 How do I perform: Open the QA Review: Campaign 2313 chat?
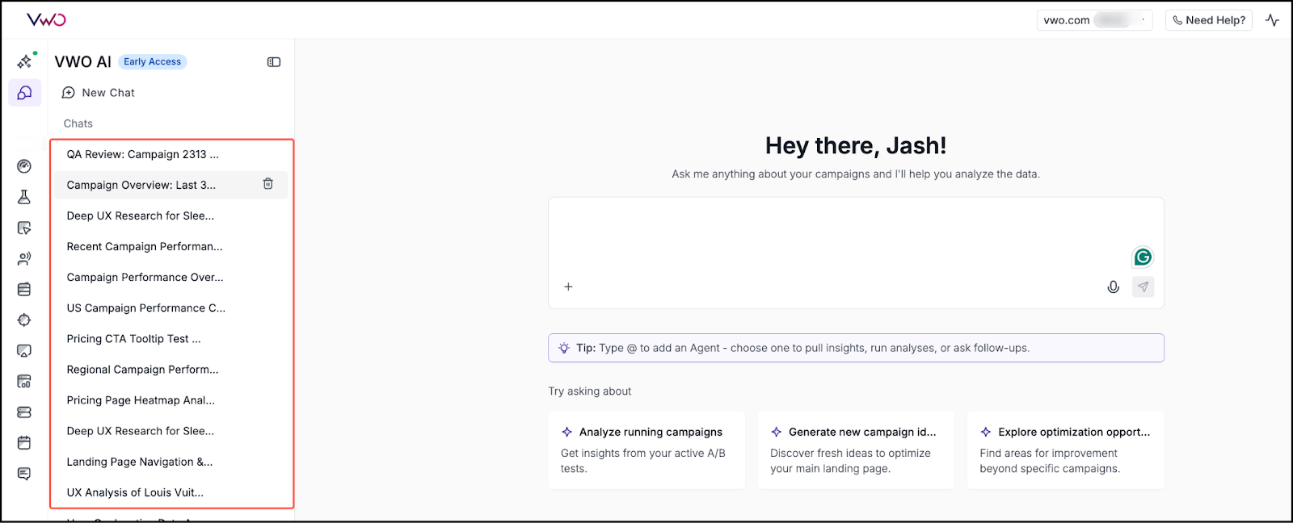(142, 154)
